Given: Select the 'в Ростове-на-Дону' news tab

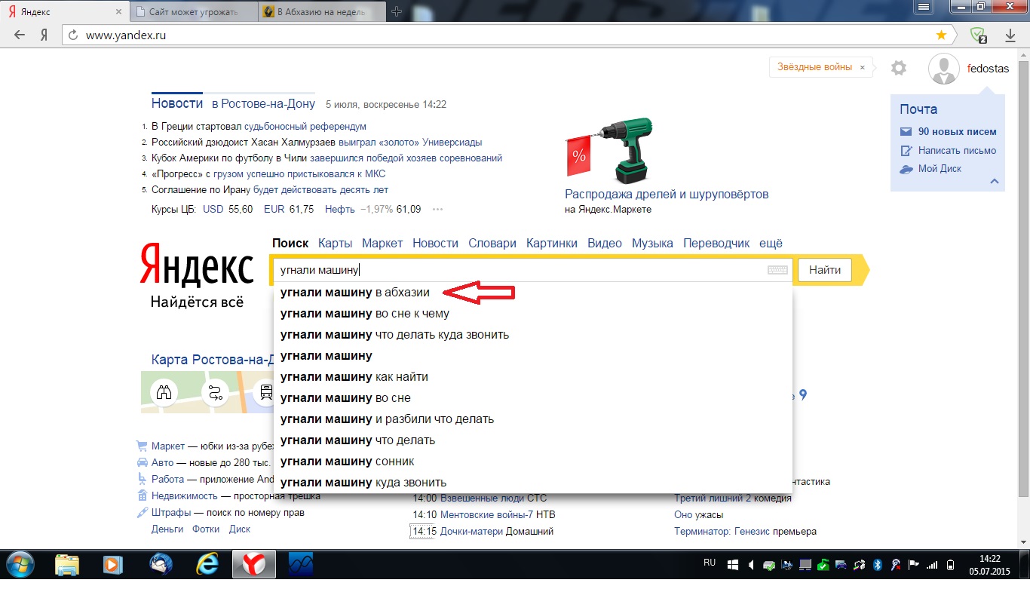Looking at the screenshot, I should click(x=263, y=104).
